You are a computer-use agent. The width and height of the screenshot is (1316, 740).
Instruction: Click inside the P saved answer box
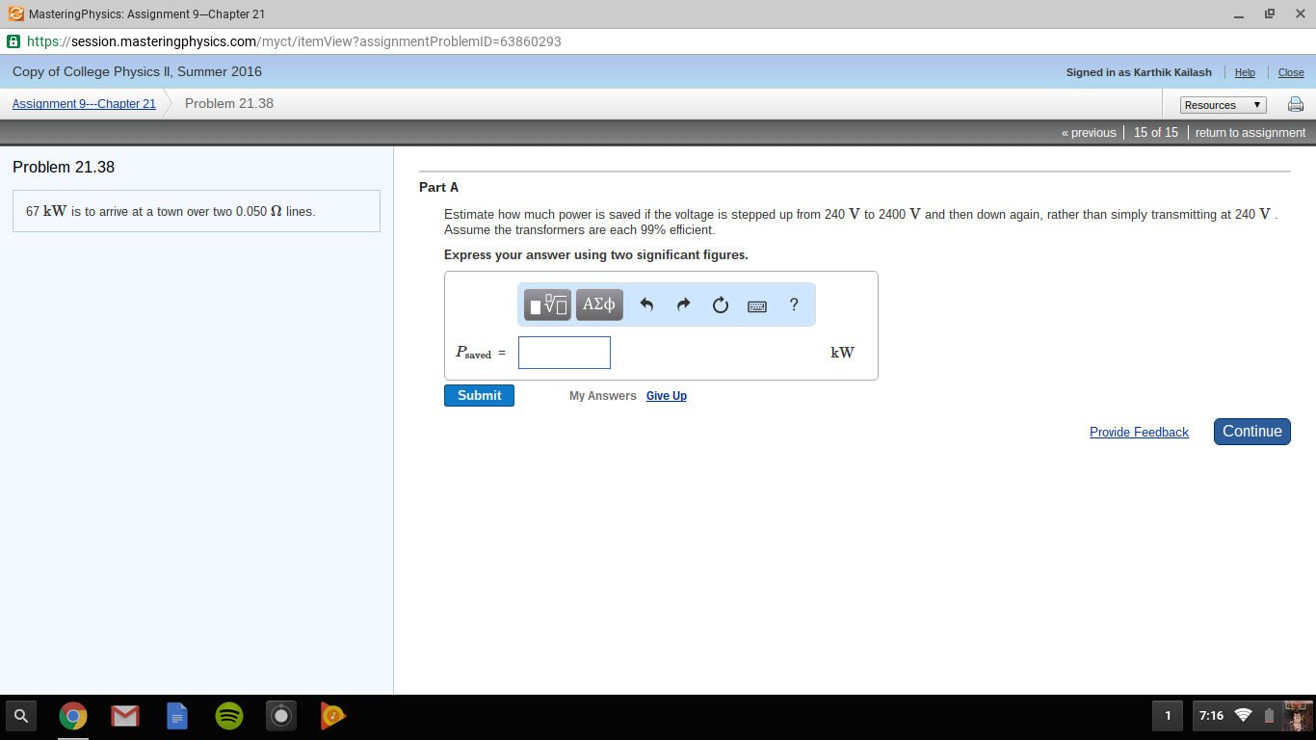[564, 353]
